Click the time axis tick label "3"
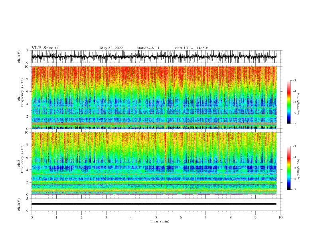 coord(106,217)
